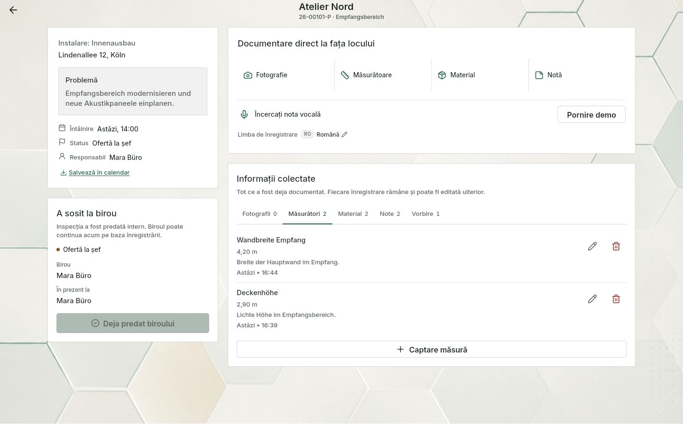This screenshot has height=427, width=683.
Task: Click the calendar icon next to Întâlnire
Action: (62, 128)
